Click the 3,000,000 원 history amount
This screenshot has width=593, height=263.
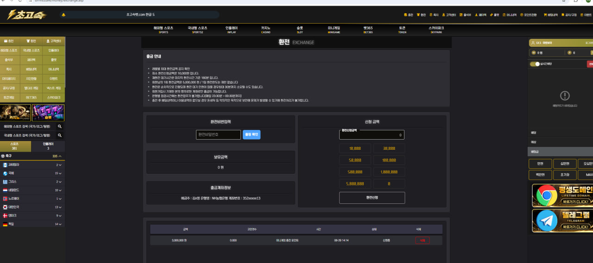179,240
